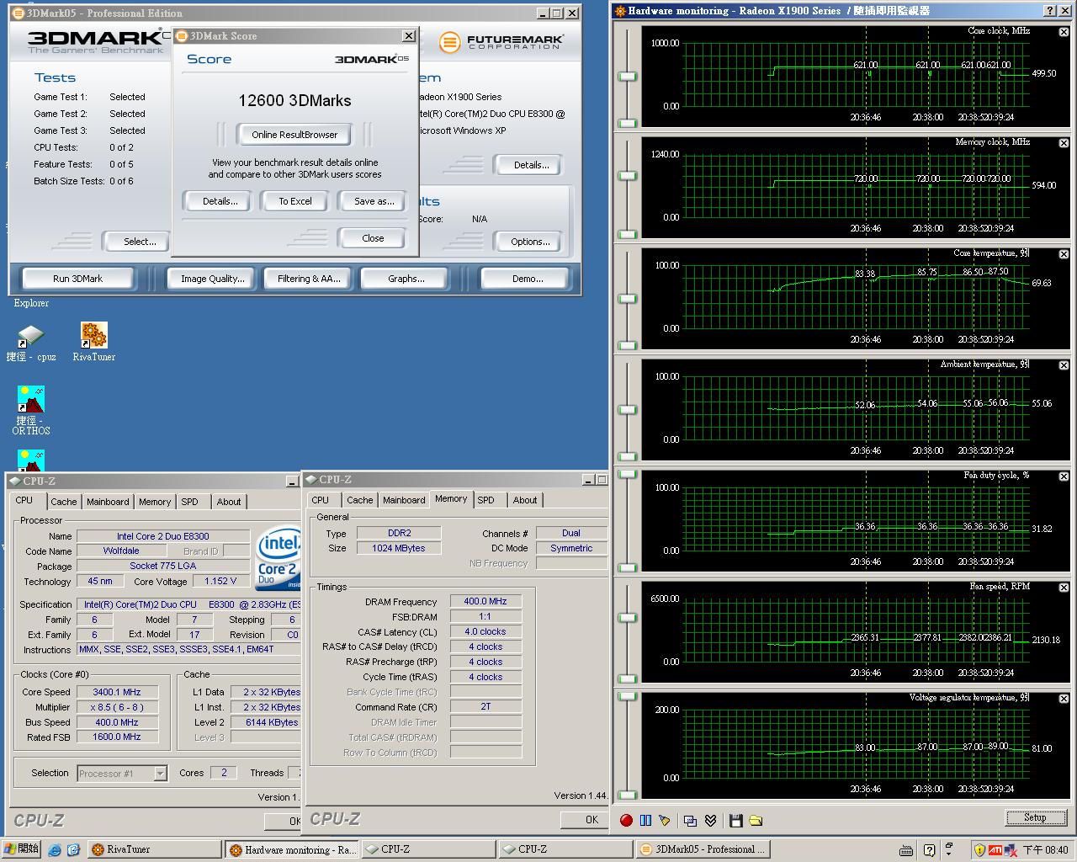This screenshot has height=862, width=1077.
Task: Click the help question mark in Hardware monitoring title bar
Action: click(1049, 11)
